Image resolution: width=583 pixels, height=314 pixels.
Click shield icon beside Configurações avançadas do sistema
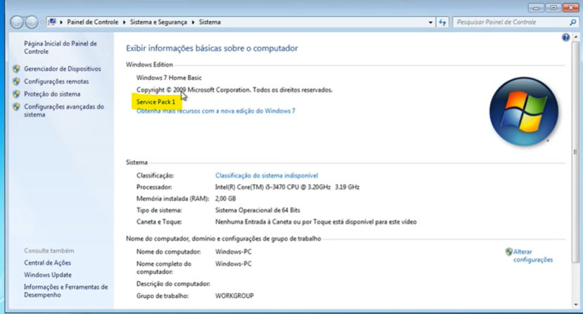coord(16,107)
